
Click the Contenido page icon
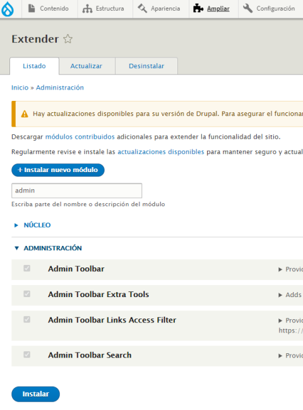[x=32, y=8]
